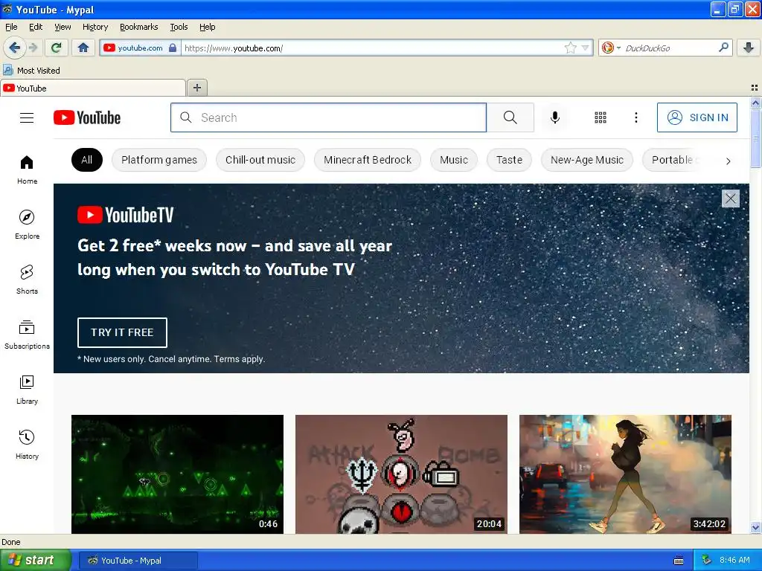
Task: Select the Music chip
Action: pos(453,160)
